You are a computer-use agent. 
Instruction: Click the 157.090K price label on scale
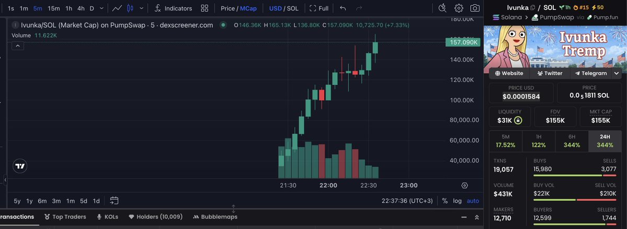pyautogui.click(x=463, y=42)
